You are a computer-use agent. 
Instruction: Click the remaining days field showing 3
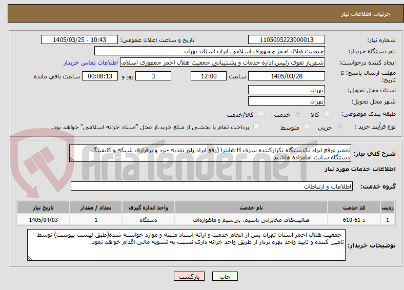153,76
